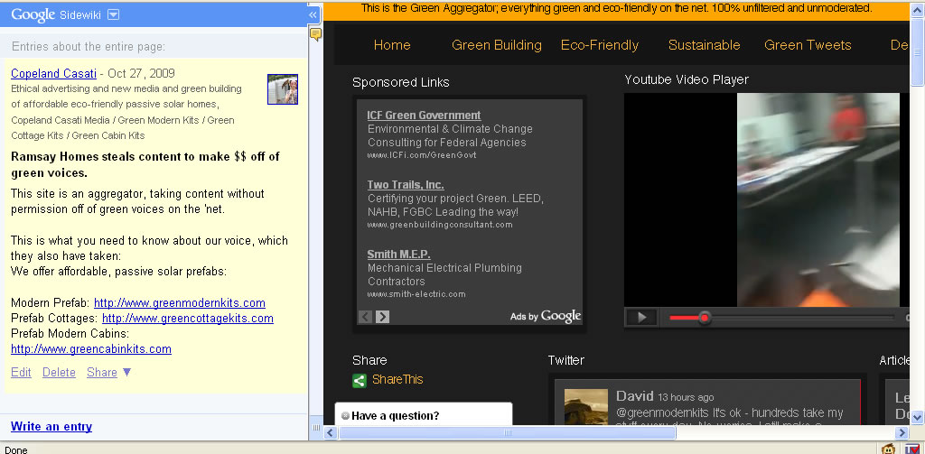
Task: Collapse the Sidewiki panel with double-chevron icon
Action: [x=313, y=14]
